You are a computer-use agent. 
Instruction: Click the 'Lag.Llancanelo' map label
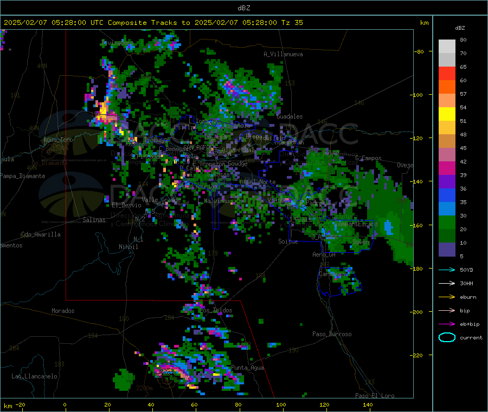(35, 376)
